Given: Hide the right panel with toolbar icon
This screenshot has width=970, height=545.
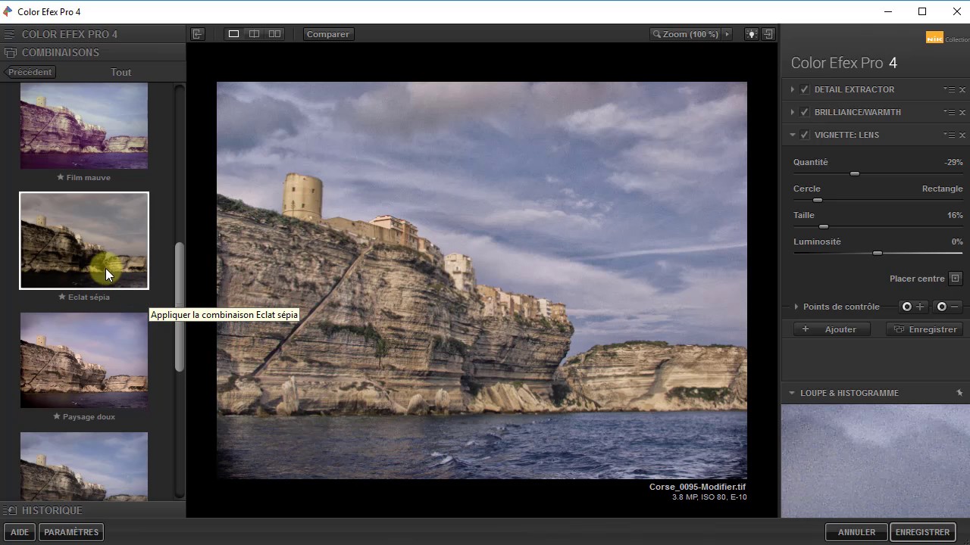Looking at the screenshot, I should (x=768, y=34).
